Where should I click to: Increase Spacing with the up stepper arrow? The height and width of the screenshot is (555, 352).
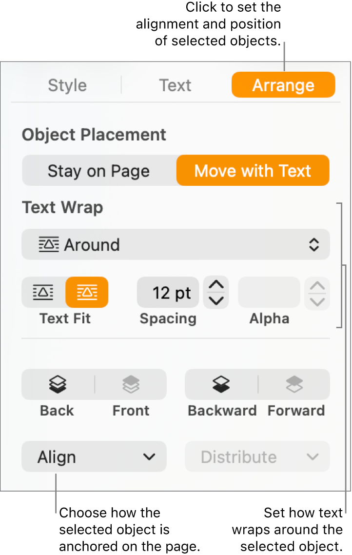(215, 284)
